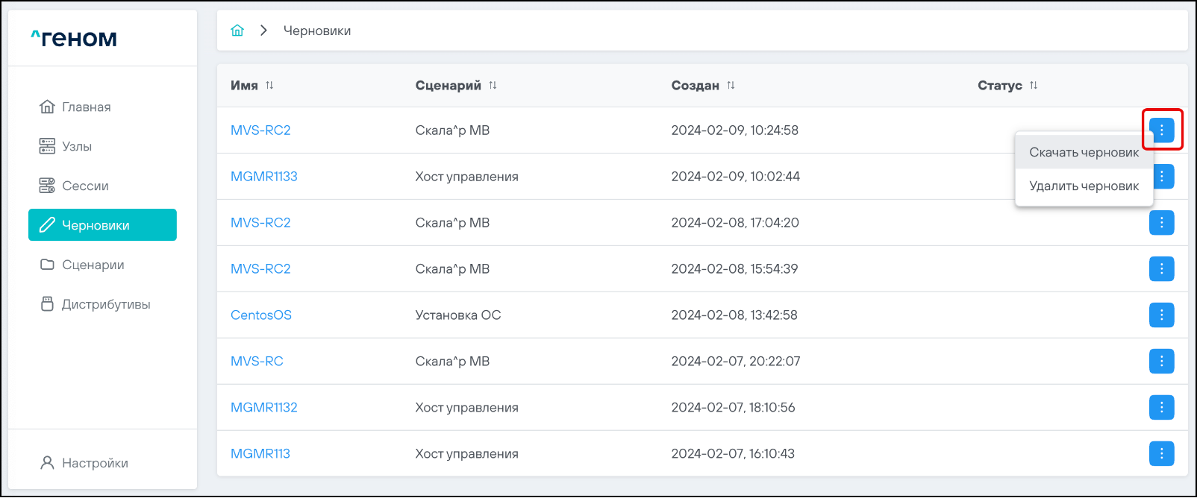Sort table by Сценарий column
The width and height of the screenshot is (1197, 498).
493,86
